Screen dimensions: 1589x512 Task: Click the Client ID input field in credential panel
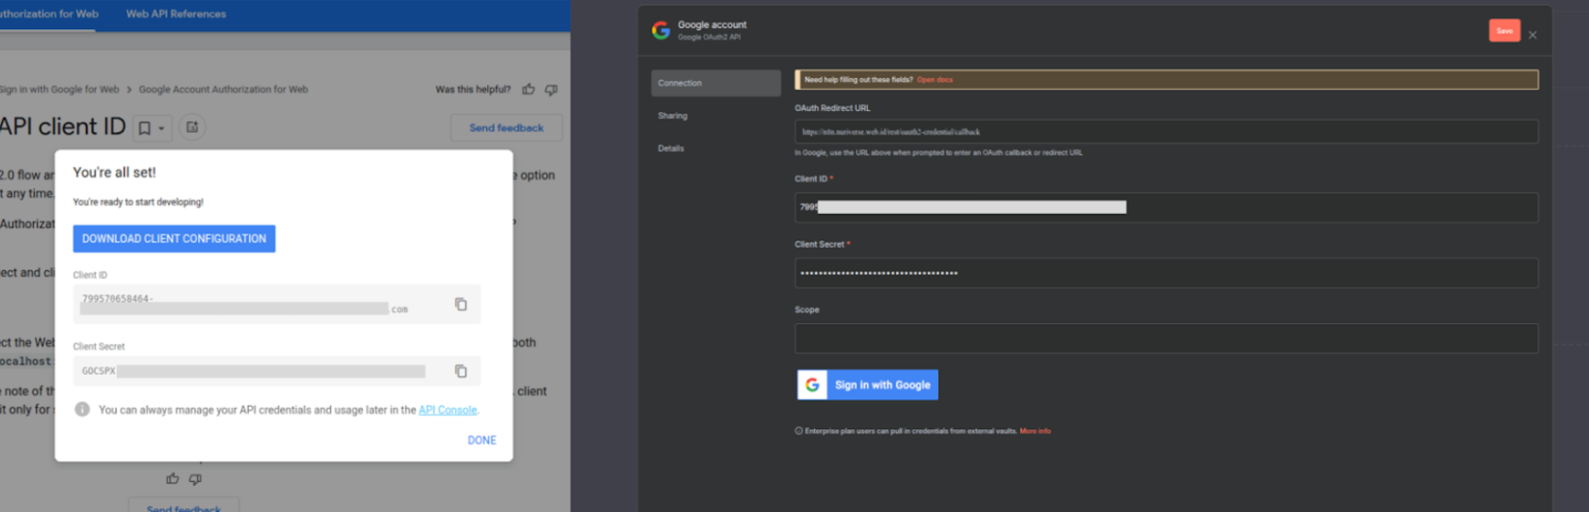(1166, 207)
